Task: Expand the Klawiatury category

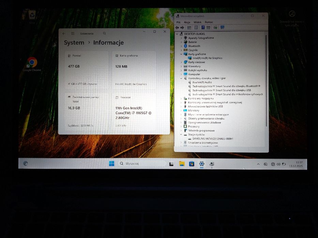Action: pos(181,66)
